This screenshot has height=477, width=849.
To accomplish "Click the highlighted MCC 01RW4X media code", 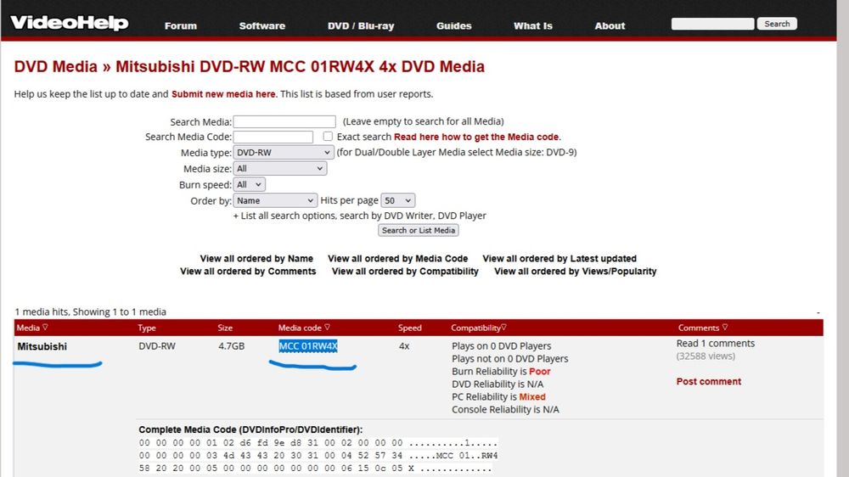I will 308,346.
